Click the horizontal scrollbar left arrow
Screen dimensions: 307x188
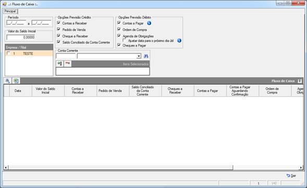6,168
